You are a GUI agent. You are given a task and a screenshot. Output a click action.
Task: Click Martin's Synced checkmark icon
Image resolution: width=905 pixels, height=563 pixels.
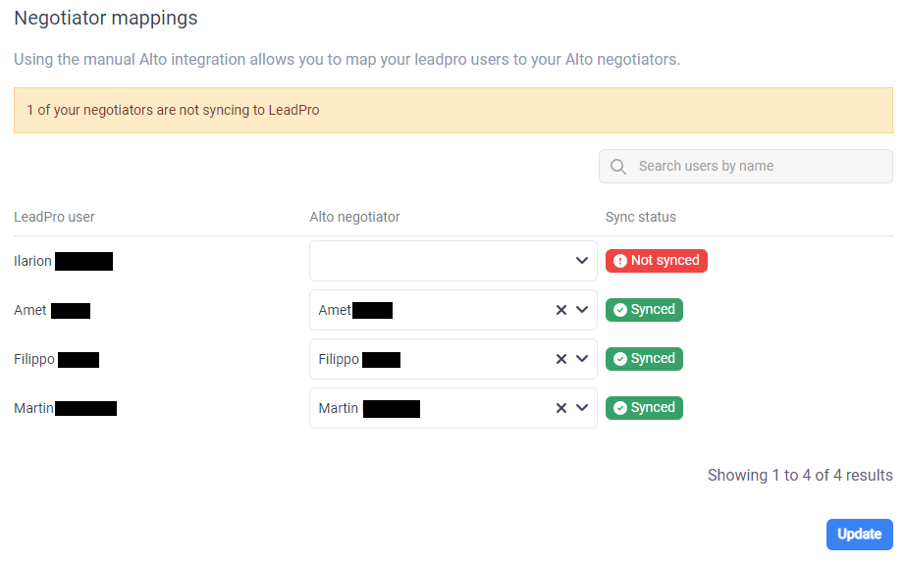[620, 408]
